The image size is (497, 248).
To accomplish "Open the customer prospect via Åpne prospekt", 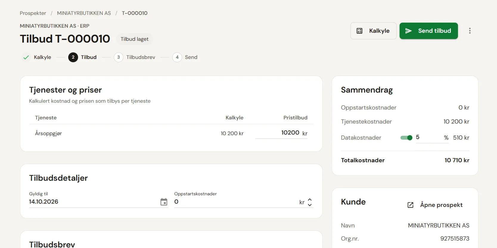I will pos(435,205).
